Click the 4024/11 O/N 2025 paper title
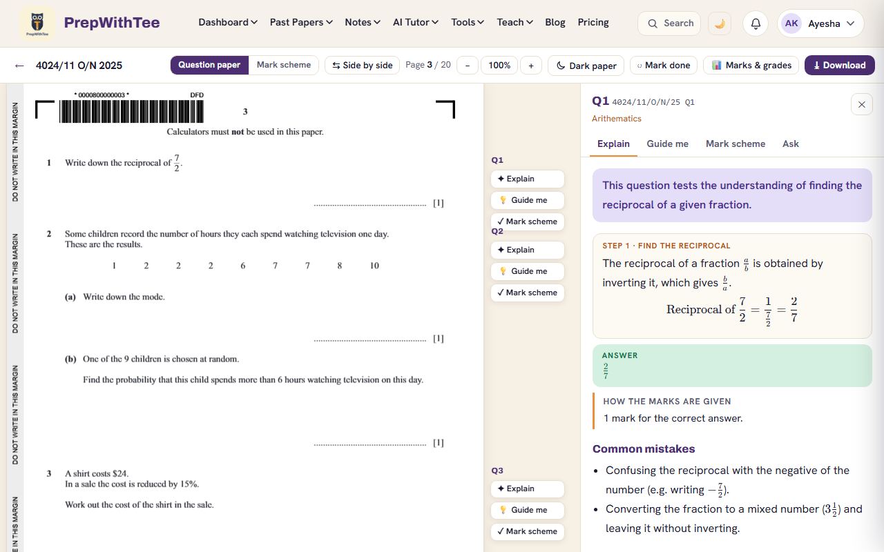884x552 pixels. point(79,66)
